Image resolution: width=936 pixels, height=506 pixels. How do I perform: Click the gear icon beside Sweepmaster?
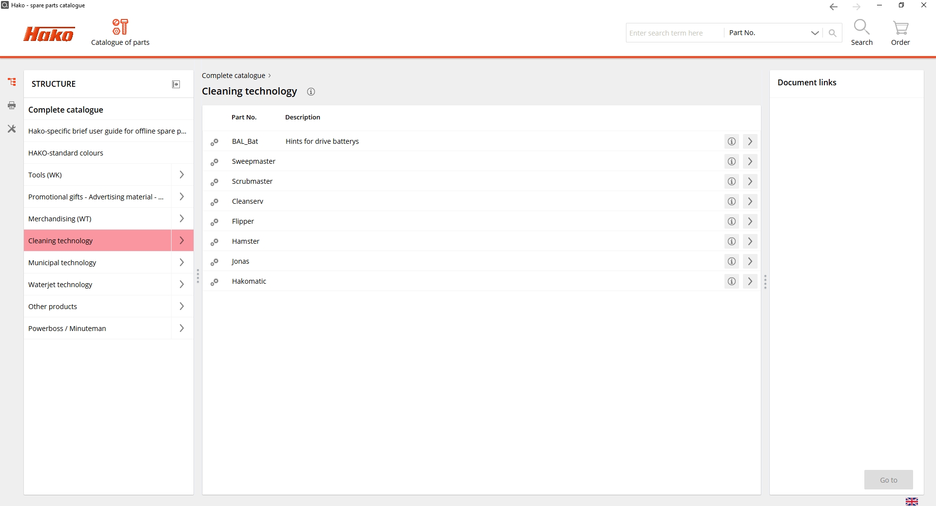point(214,162)
